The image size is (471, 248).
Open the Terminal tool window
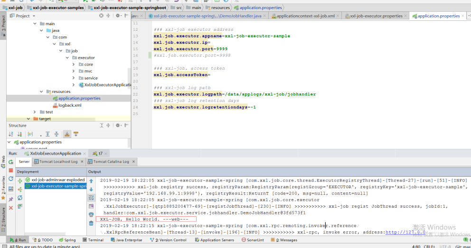click(x=93, y=240)
